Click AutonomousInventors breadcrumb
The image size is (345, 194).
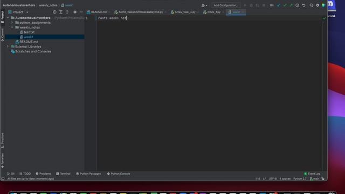(x=19, y=5)
